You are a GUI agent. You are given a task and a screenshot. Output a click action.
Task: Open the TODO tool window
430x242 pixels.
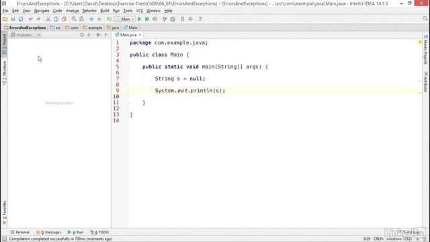[x=99, y=232]
